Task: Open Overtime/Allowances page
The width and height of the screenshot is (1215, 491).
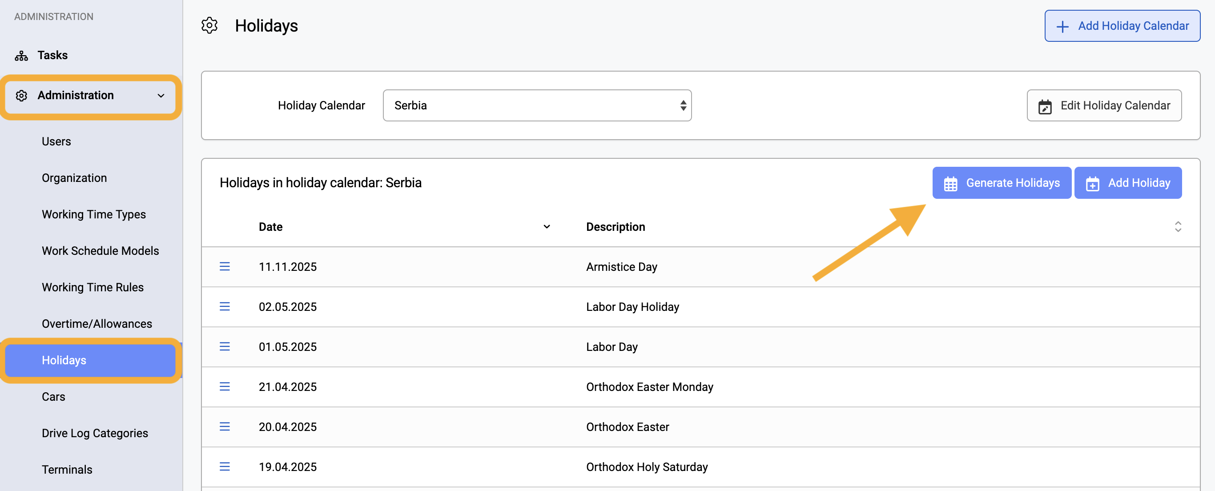Action: [97, 324]
